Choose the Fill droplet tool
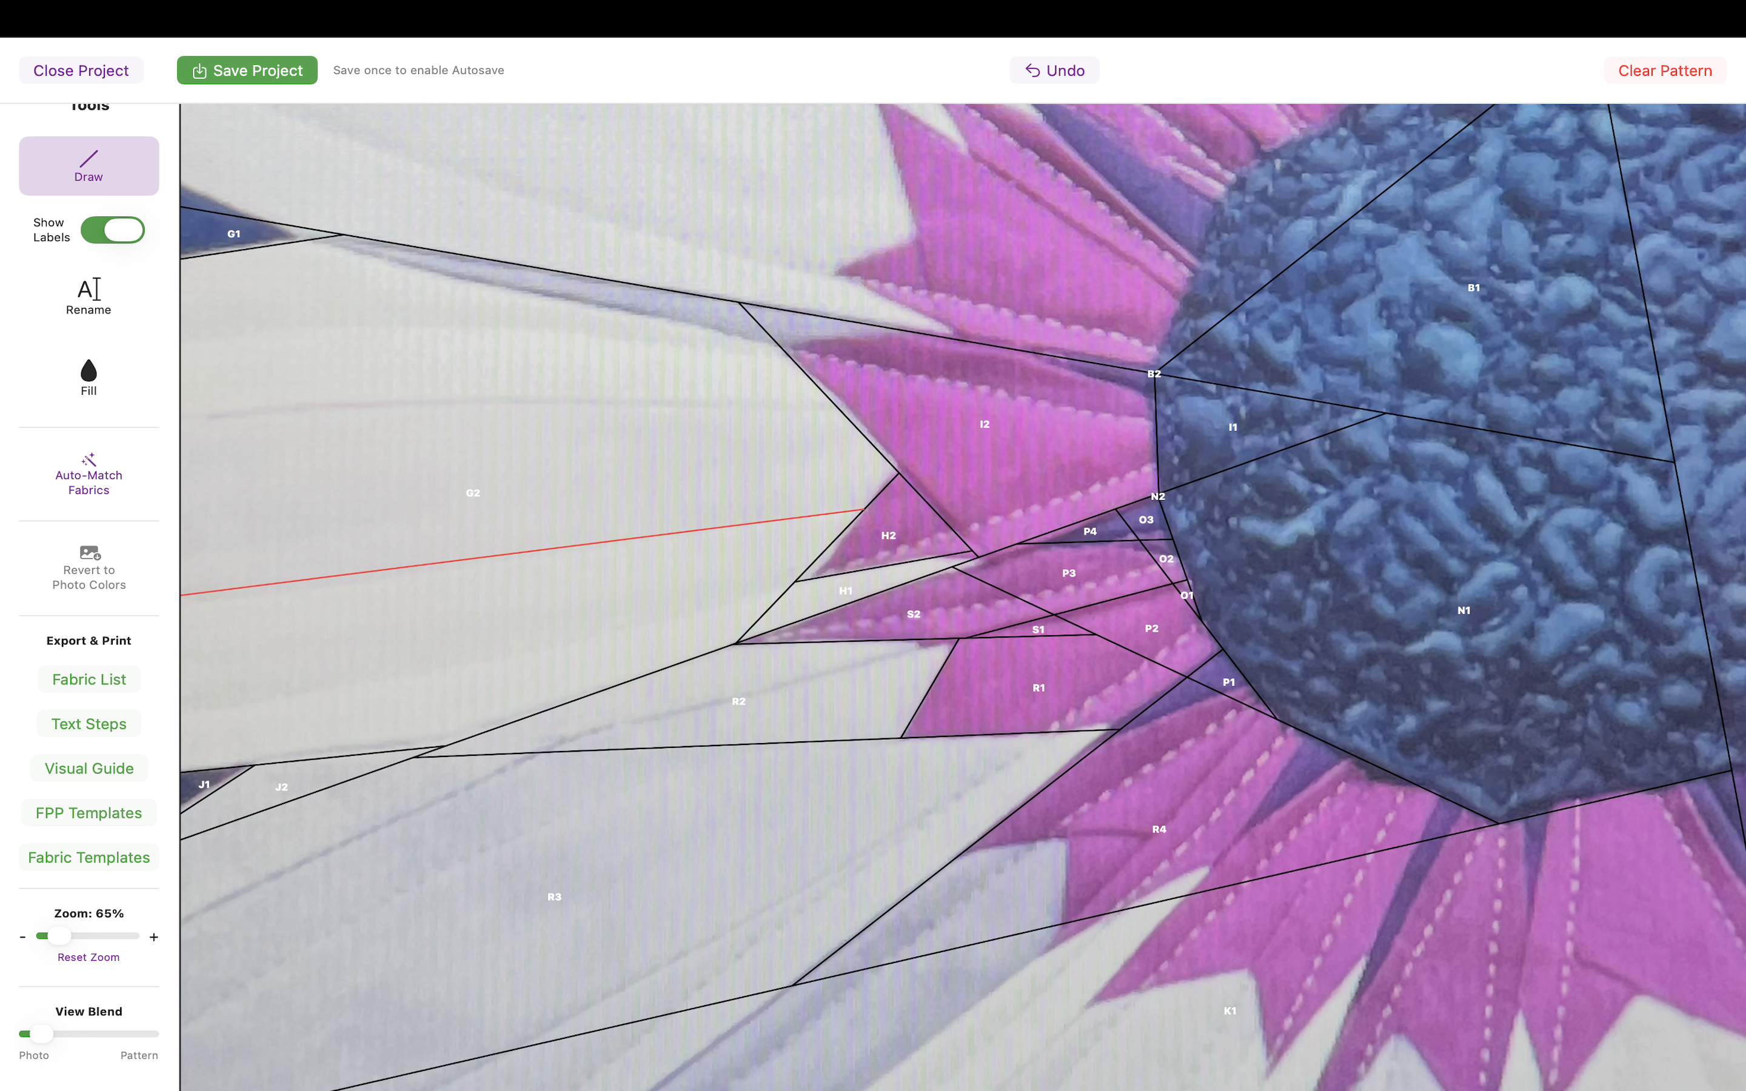1746x1091 pixels. click(x=89, y=378)
